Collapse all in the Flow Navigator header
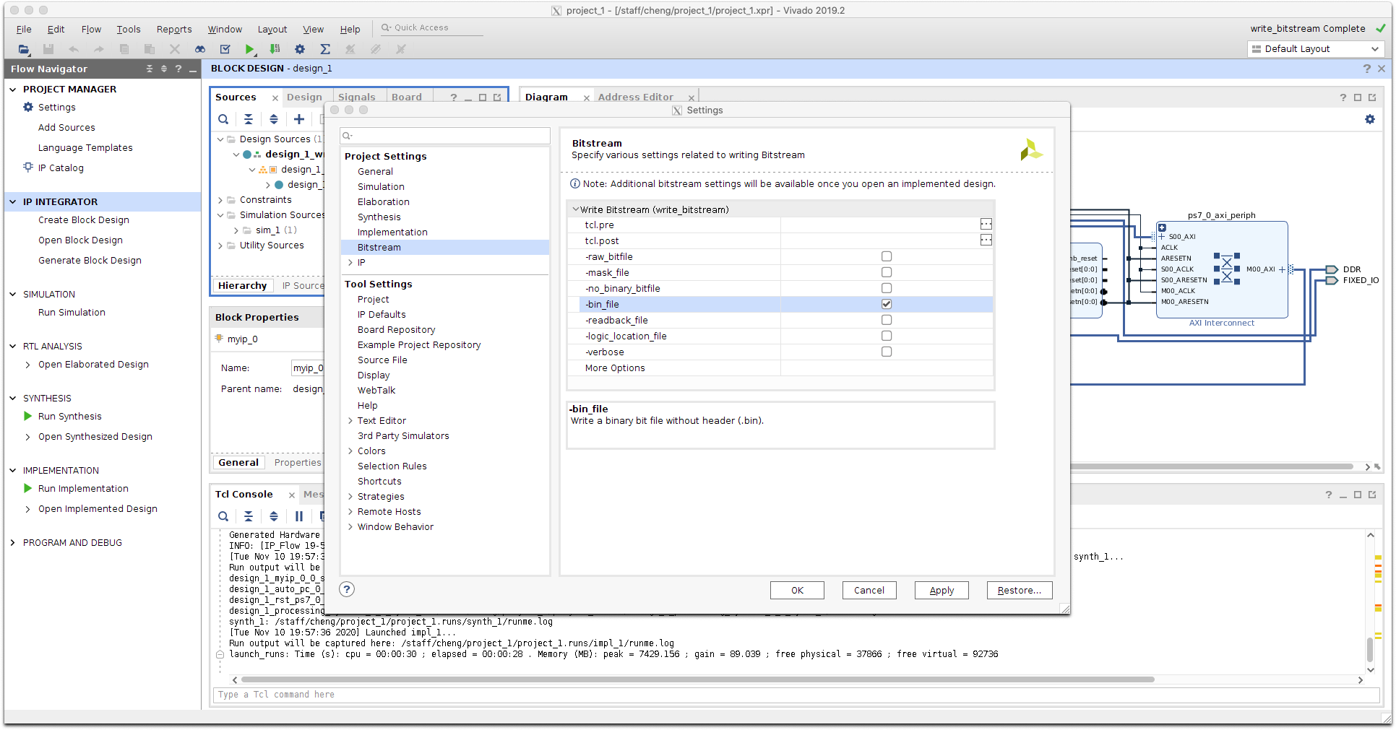This screenshot has height=730, width=1396. click(x=150, y=69)
